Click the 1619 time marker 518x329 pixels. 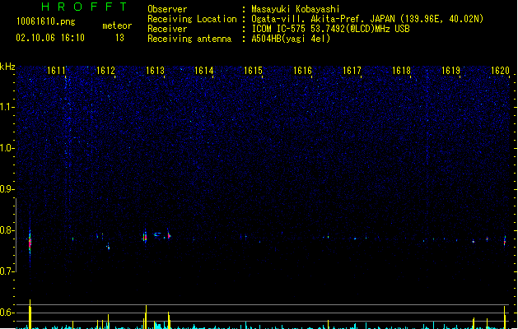coord(450,71)
